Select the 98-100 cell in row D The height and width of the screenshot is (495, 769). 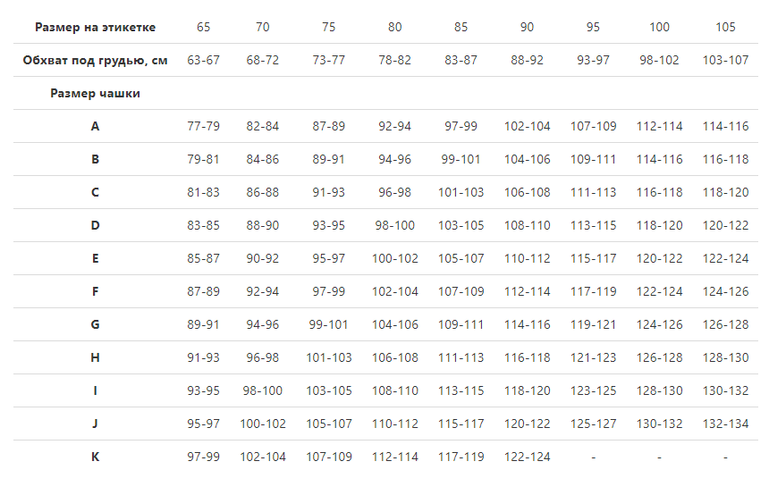(395, 225)
